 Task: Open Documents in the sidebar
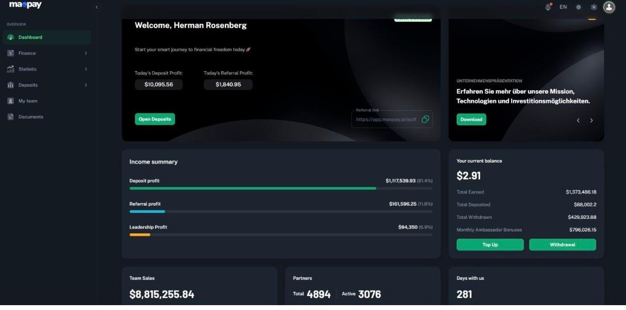coord(47,117)
